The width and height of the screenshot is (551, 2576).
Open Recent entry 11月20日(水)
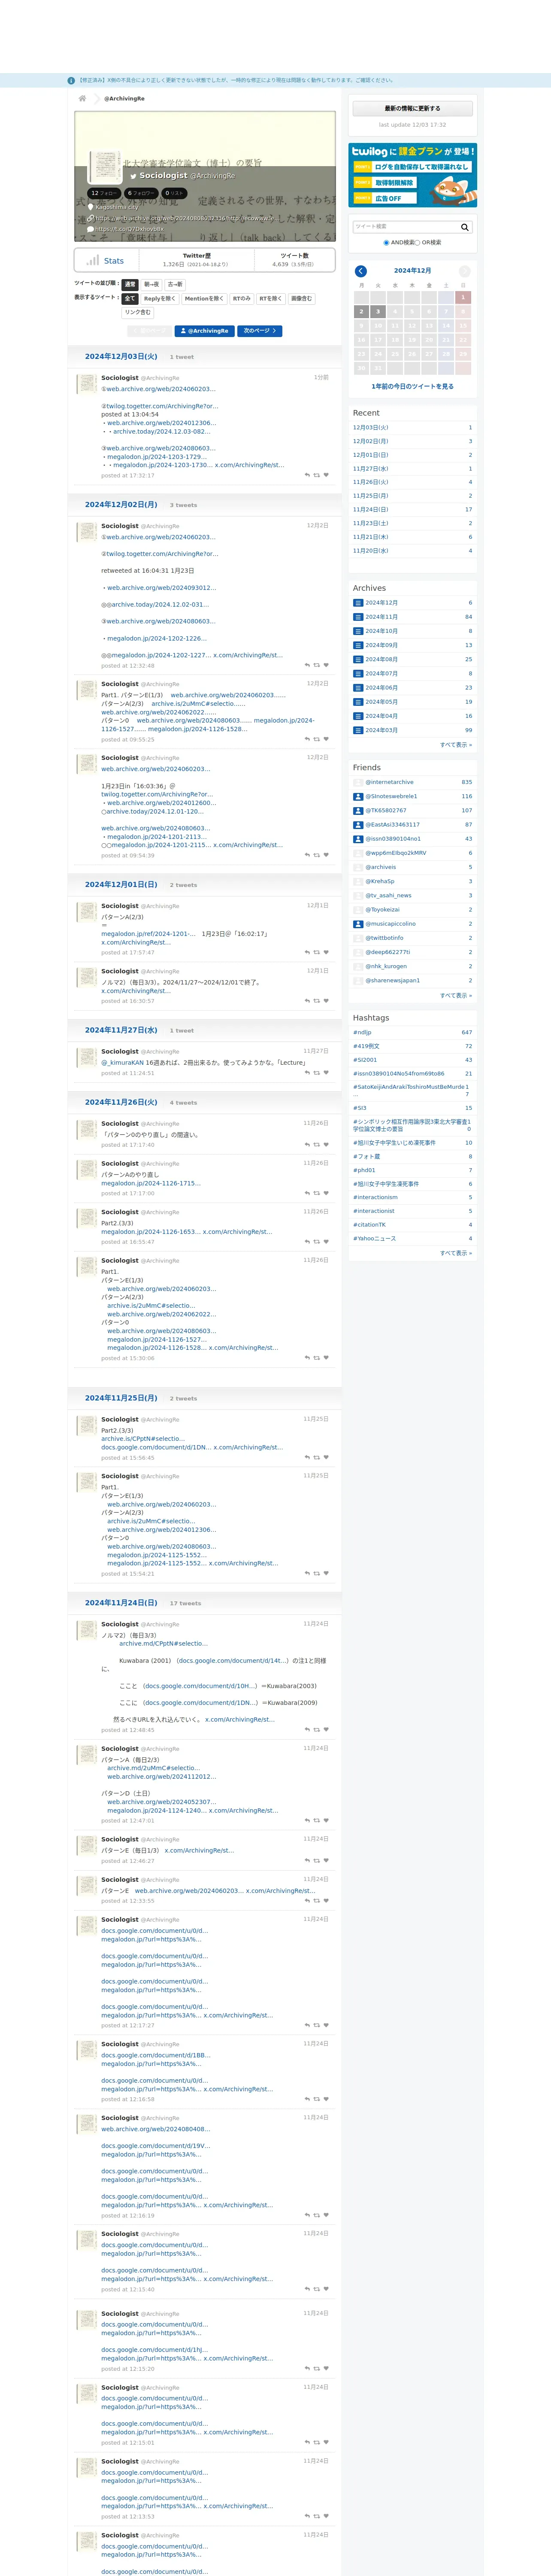coord(370,550)
